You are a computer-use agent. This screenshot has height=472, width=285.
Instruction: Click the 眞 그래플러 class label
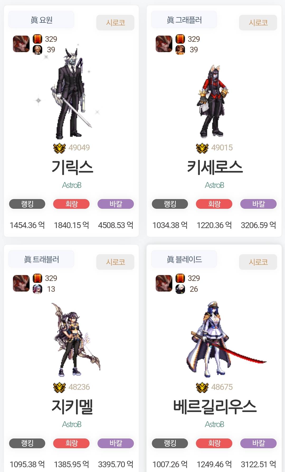tap(184, 20)
